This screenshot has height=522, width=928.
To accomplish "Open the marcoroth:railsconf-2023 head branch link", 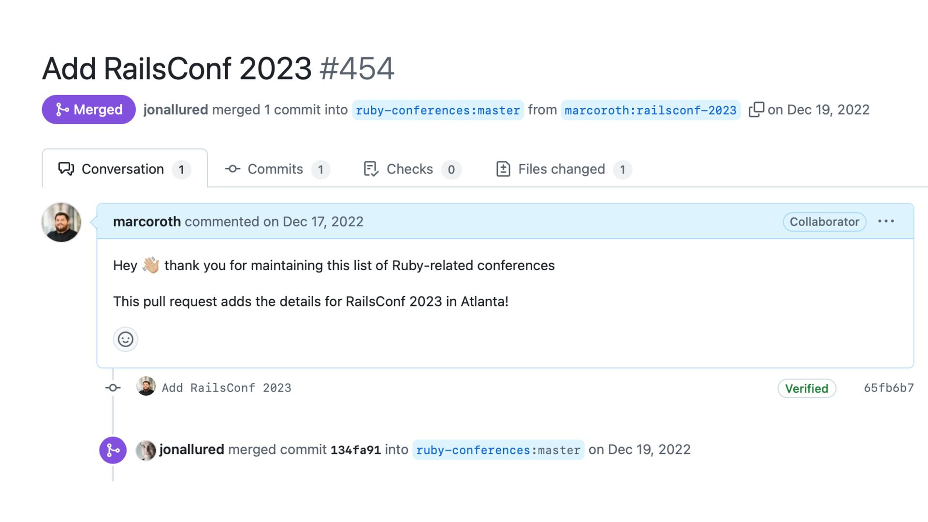I will click(x=650, y=110).
